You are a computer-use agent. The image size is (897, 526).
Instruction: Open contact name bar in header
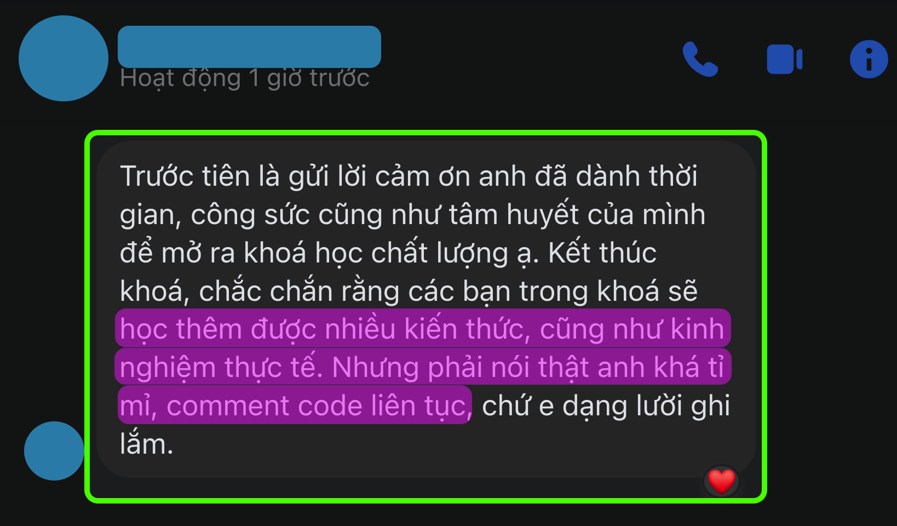[249, 47]
